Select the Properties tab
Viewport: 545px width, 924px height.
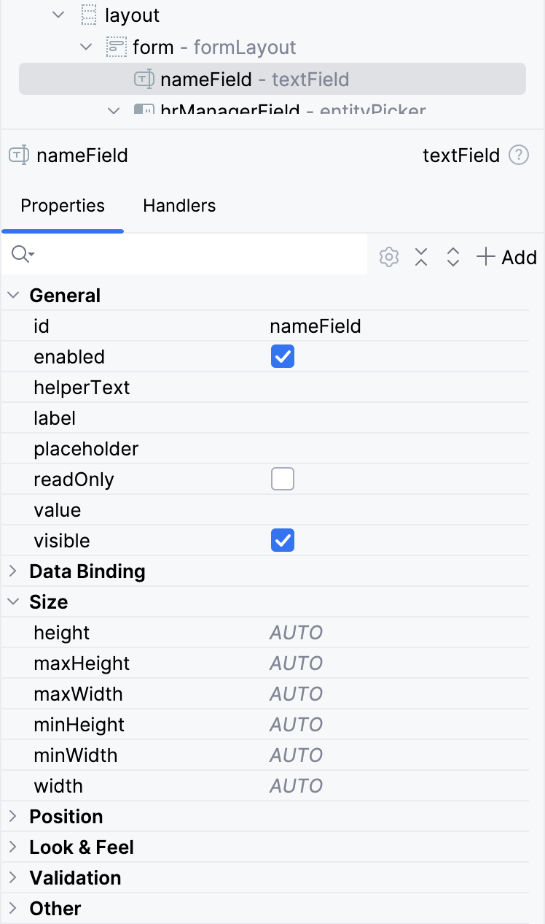(63, 206)
